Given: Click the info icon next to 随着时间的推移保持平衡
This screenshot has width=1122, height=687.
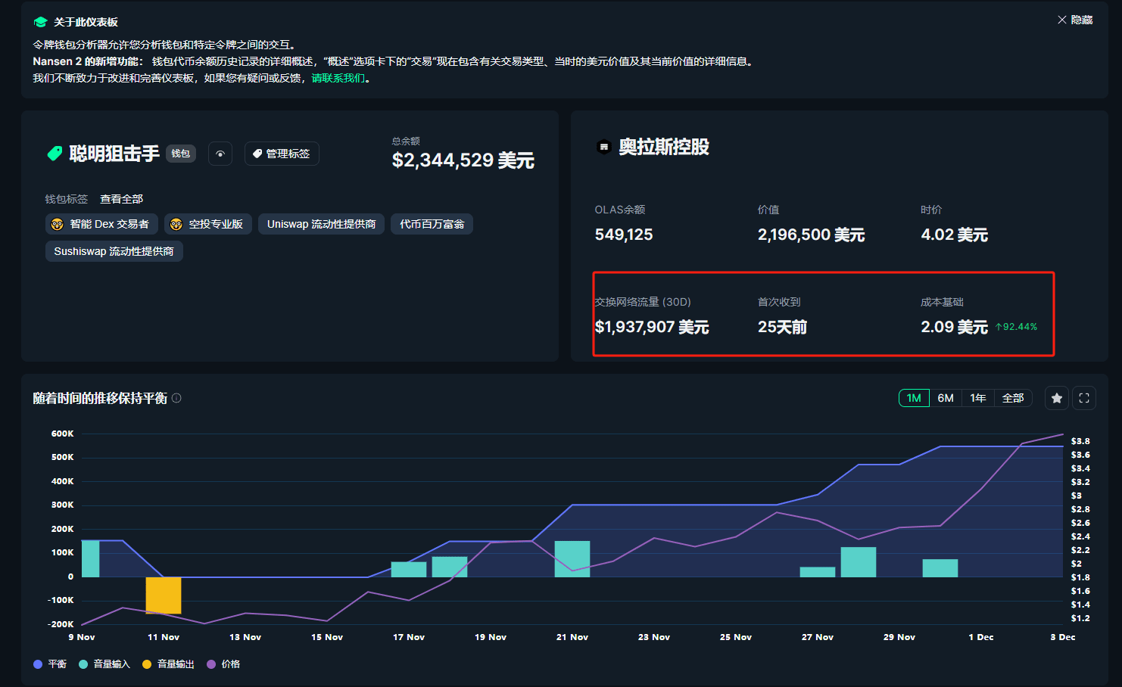Looking at the screenshot, I should [176, 398].
